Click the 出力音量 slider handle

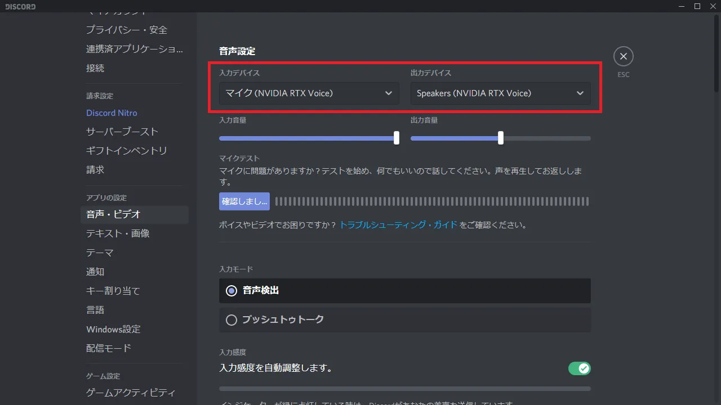[x=501, y=138]
